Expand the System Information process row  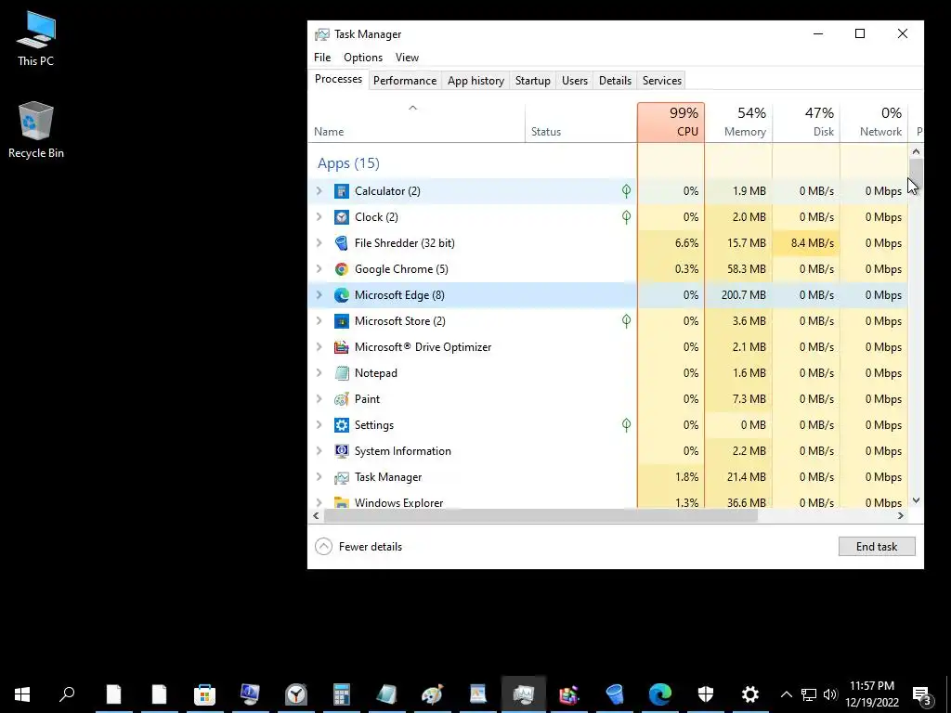pos(319,451)
